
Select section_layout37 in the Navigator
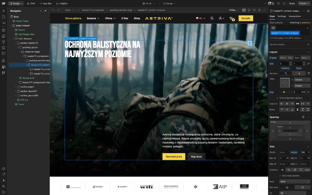[x=29, y=91]
